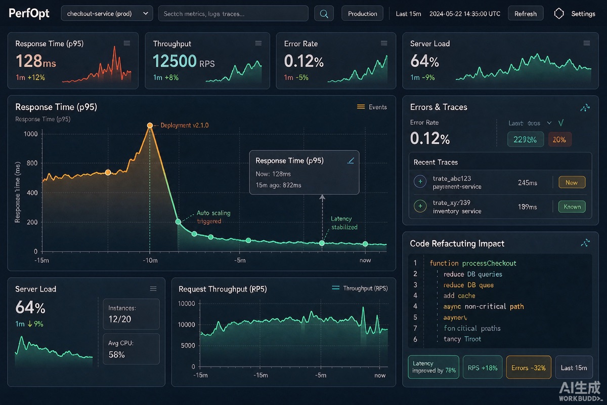
Task: Click the green checkmark in Errors & Traces
Action: coord(561,123)
